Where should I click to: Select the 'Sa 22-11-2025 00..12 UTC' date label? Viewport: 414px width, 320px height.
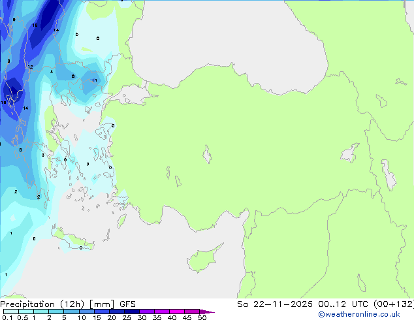pyautogui.click(x=304, y=304)
